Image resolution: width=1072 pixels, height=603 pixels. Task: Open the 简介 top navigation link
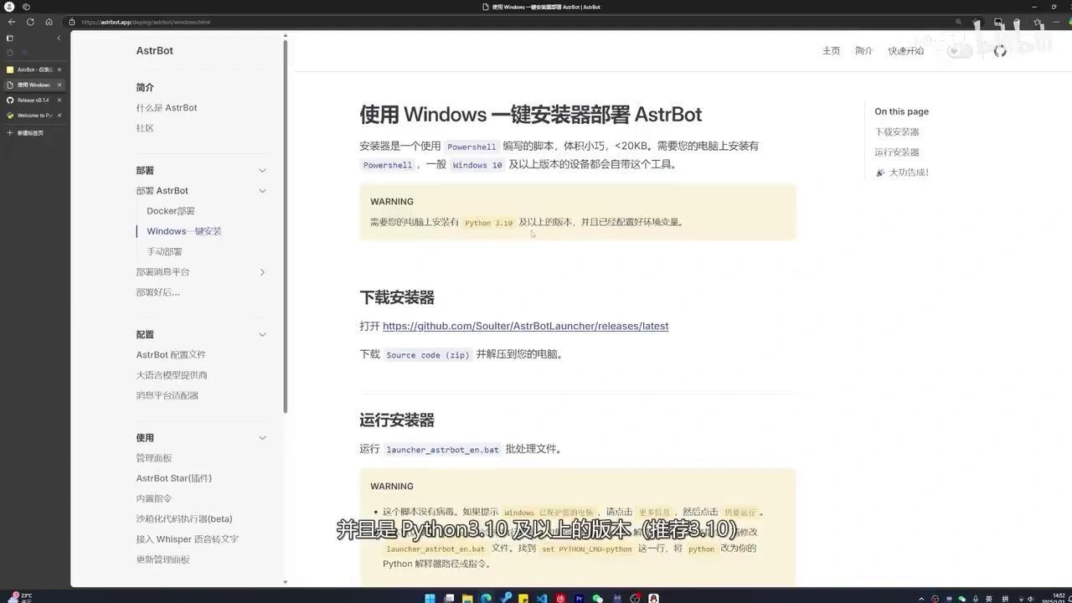click(863, 51)
